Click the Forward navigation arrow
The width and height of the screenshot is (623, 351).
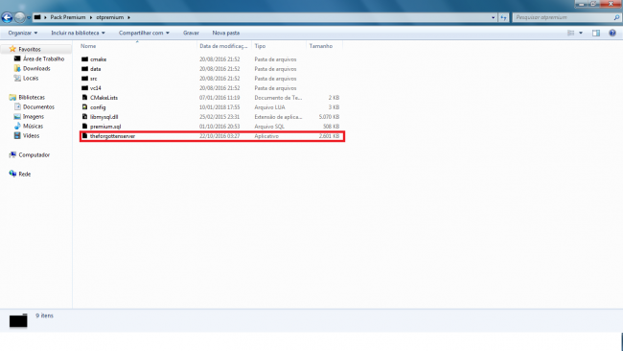point(19,17)
